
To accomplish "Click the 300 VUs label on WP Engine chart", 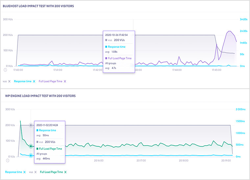I will 10,109.
